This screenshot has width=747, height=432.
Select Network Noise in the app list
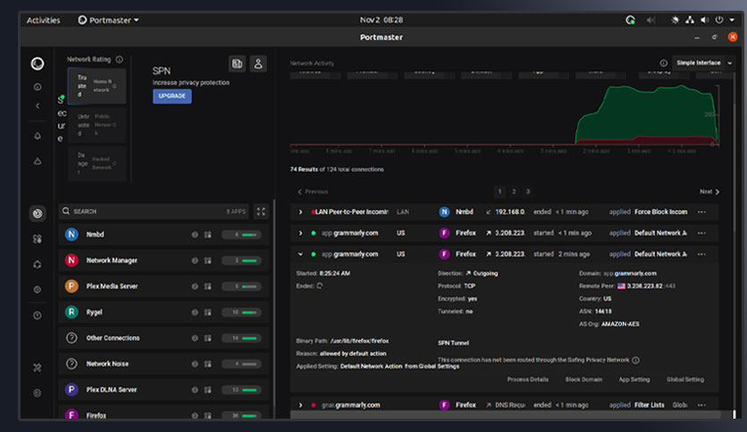[x=164, y=363]
